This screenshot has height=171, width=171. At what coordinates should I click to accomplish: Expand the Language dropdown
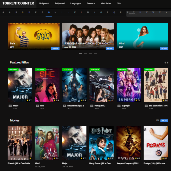coord(76,4)
